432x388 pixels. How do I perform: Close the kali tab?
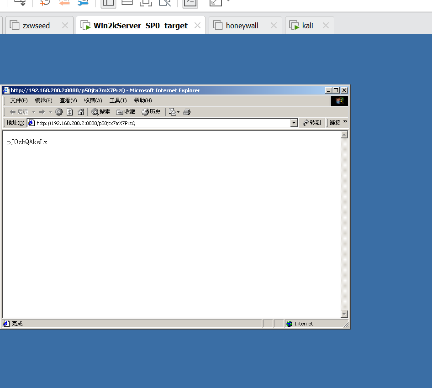(x=326, y=26)
